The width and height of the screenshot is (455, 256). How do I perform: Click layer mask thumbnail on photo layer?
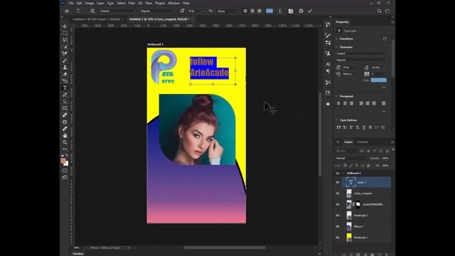(x=358, y=204)
